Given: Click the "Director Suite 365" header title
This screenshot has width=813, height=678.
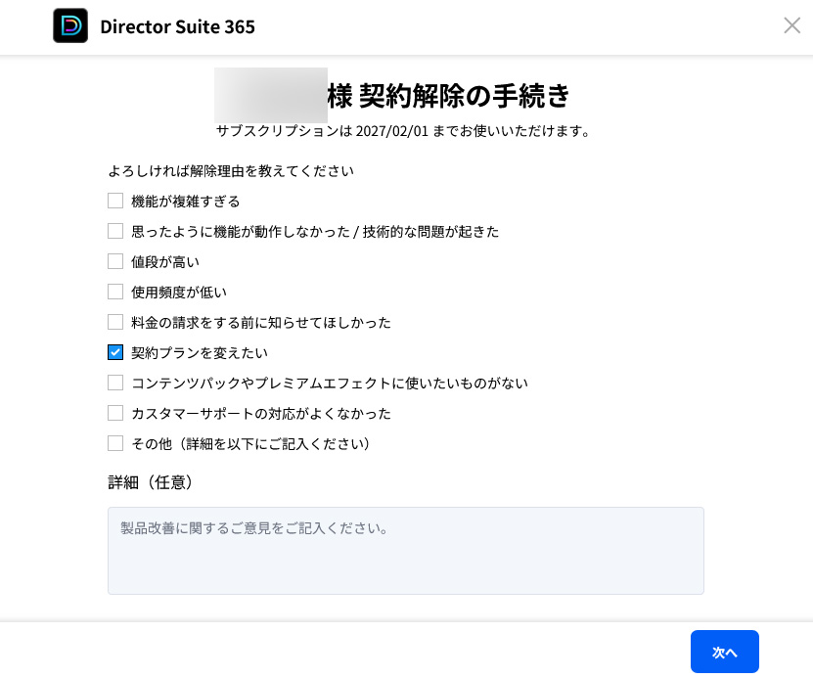Looking at the screenshot, I should click(177, 27).
